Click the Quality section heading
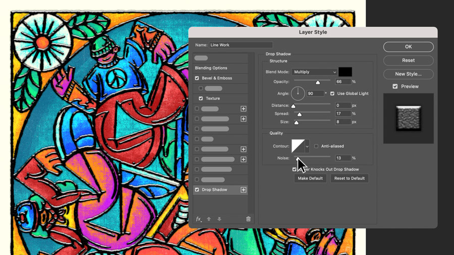Viewport: 454px width, 255px height. 276,133
